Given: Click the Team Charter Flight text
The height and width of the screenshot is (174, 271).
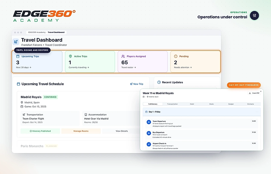Looking at the screenshot, I should (33, 119).
